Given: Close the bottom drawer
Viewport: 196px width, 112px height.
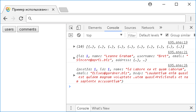Looking at the screenshot, I should pos(191,108).
